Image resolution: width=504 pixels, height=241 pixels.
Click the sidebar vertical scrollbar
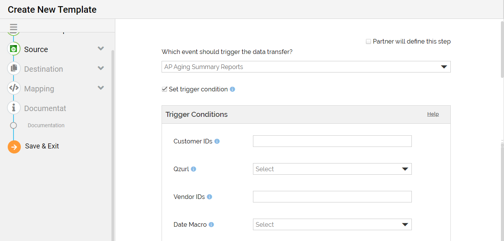[113, 145]
